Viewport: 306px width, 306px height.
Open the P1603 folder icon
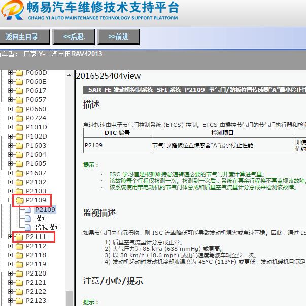(19, 146)
